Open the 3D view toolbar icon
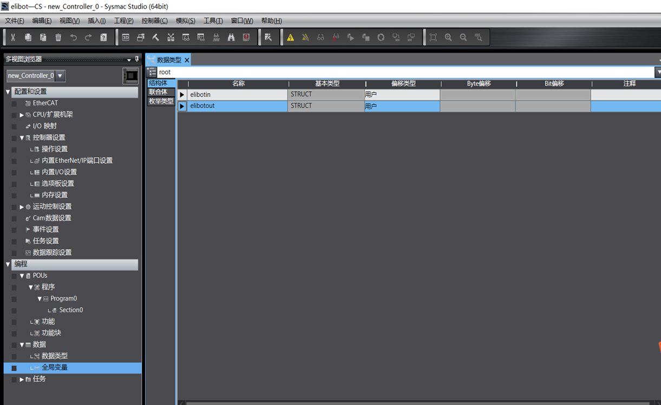661x405 pixels. pyautogui.click(x=126, y=37)
